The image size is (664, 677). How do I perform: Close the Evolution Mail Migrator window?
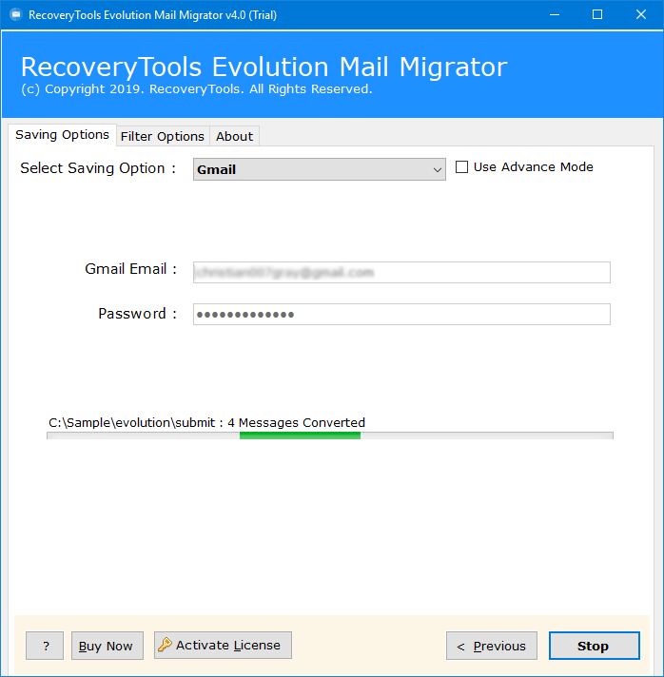pyautogui.click(x=641, y=14)
